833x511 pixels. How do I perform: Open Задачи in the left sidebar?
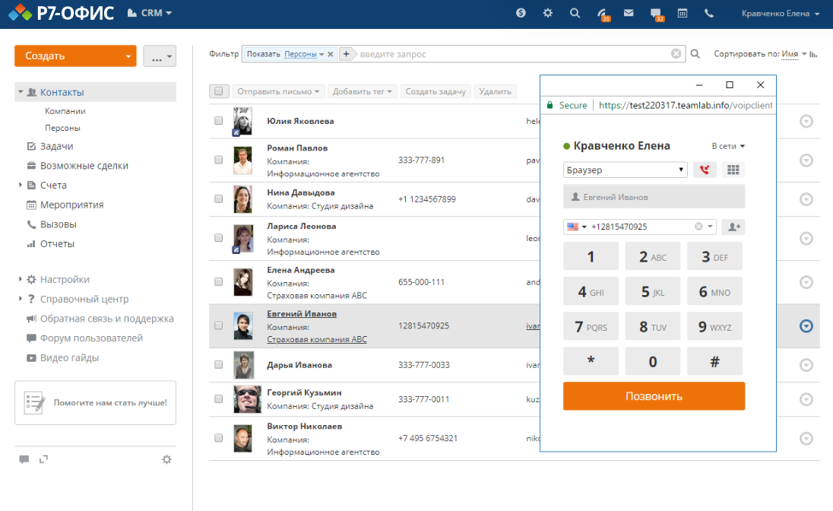[x=56, y=146]
